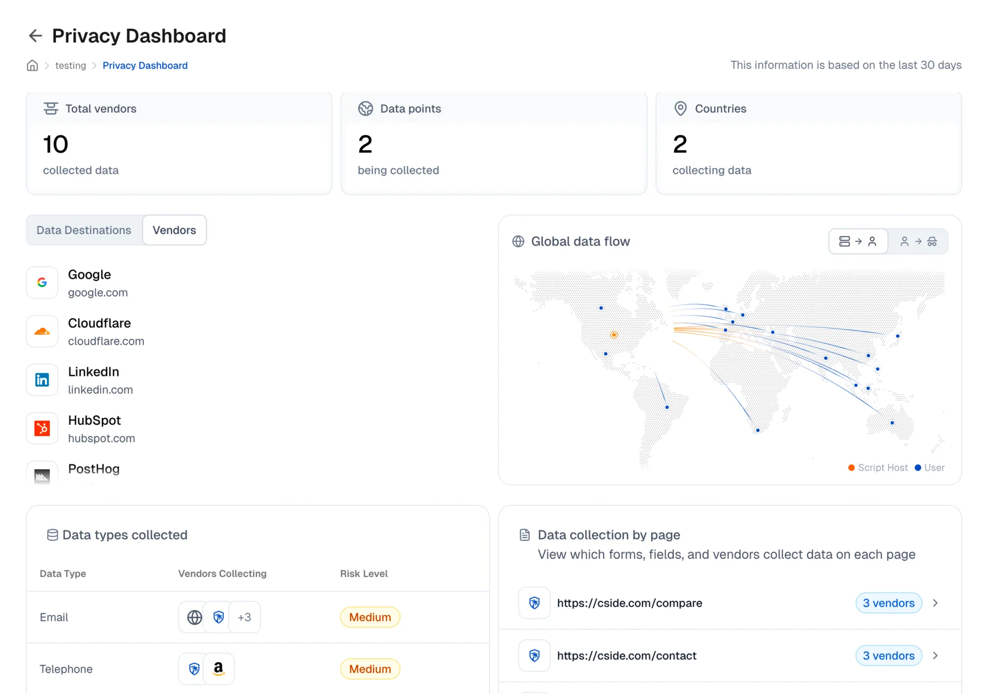Click the back arrow next to Privacy Dashboard

coord(35,36)
